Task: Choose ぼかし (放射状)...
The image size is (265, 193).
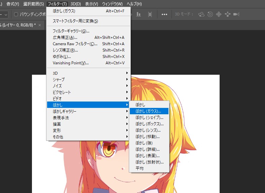Action: pos(149,162)
